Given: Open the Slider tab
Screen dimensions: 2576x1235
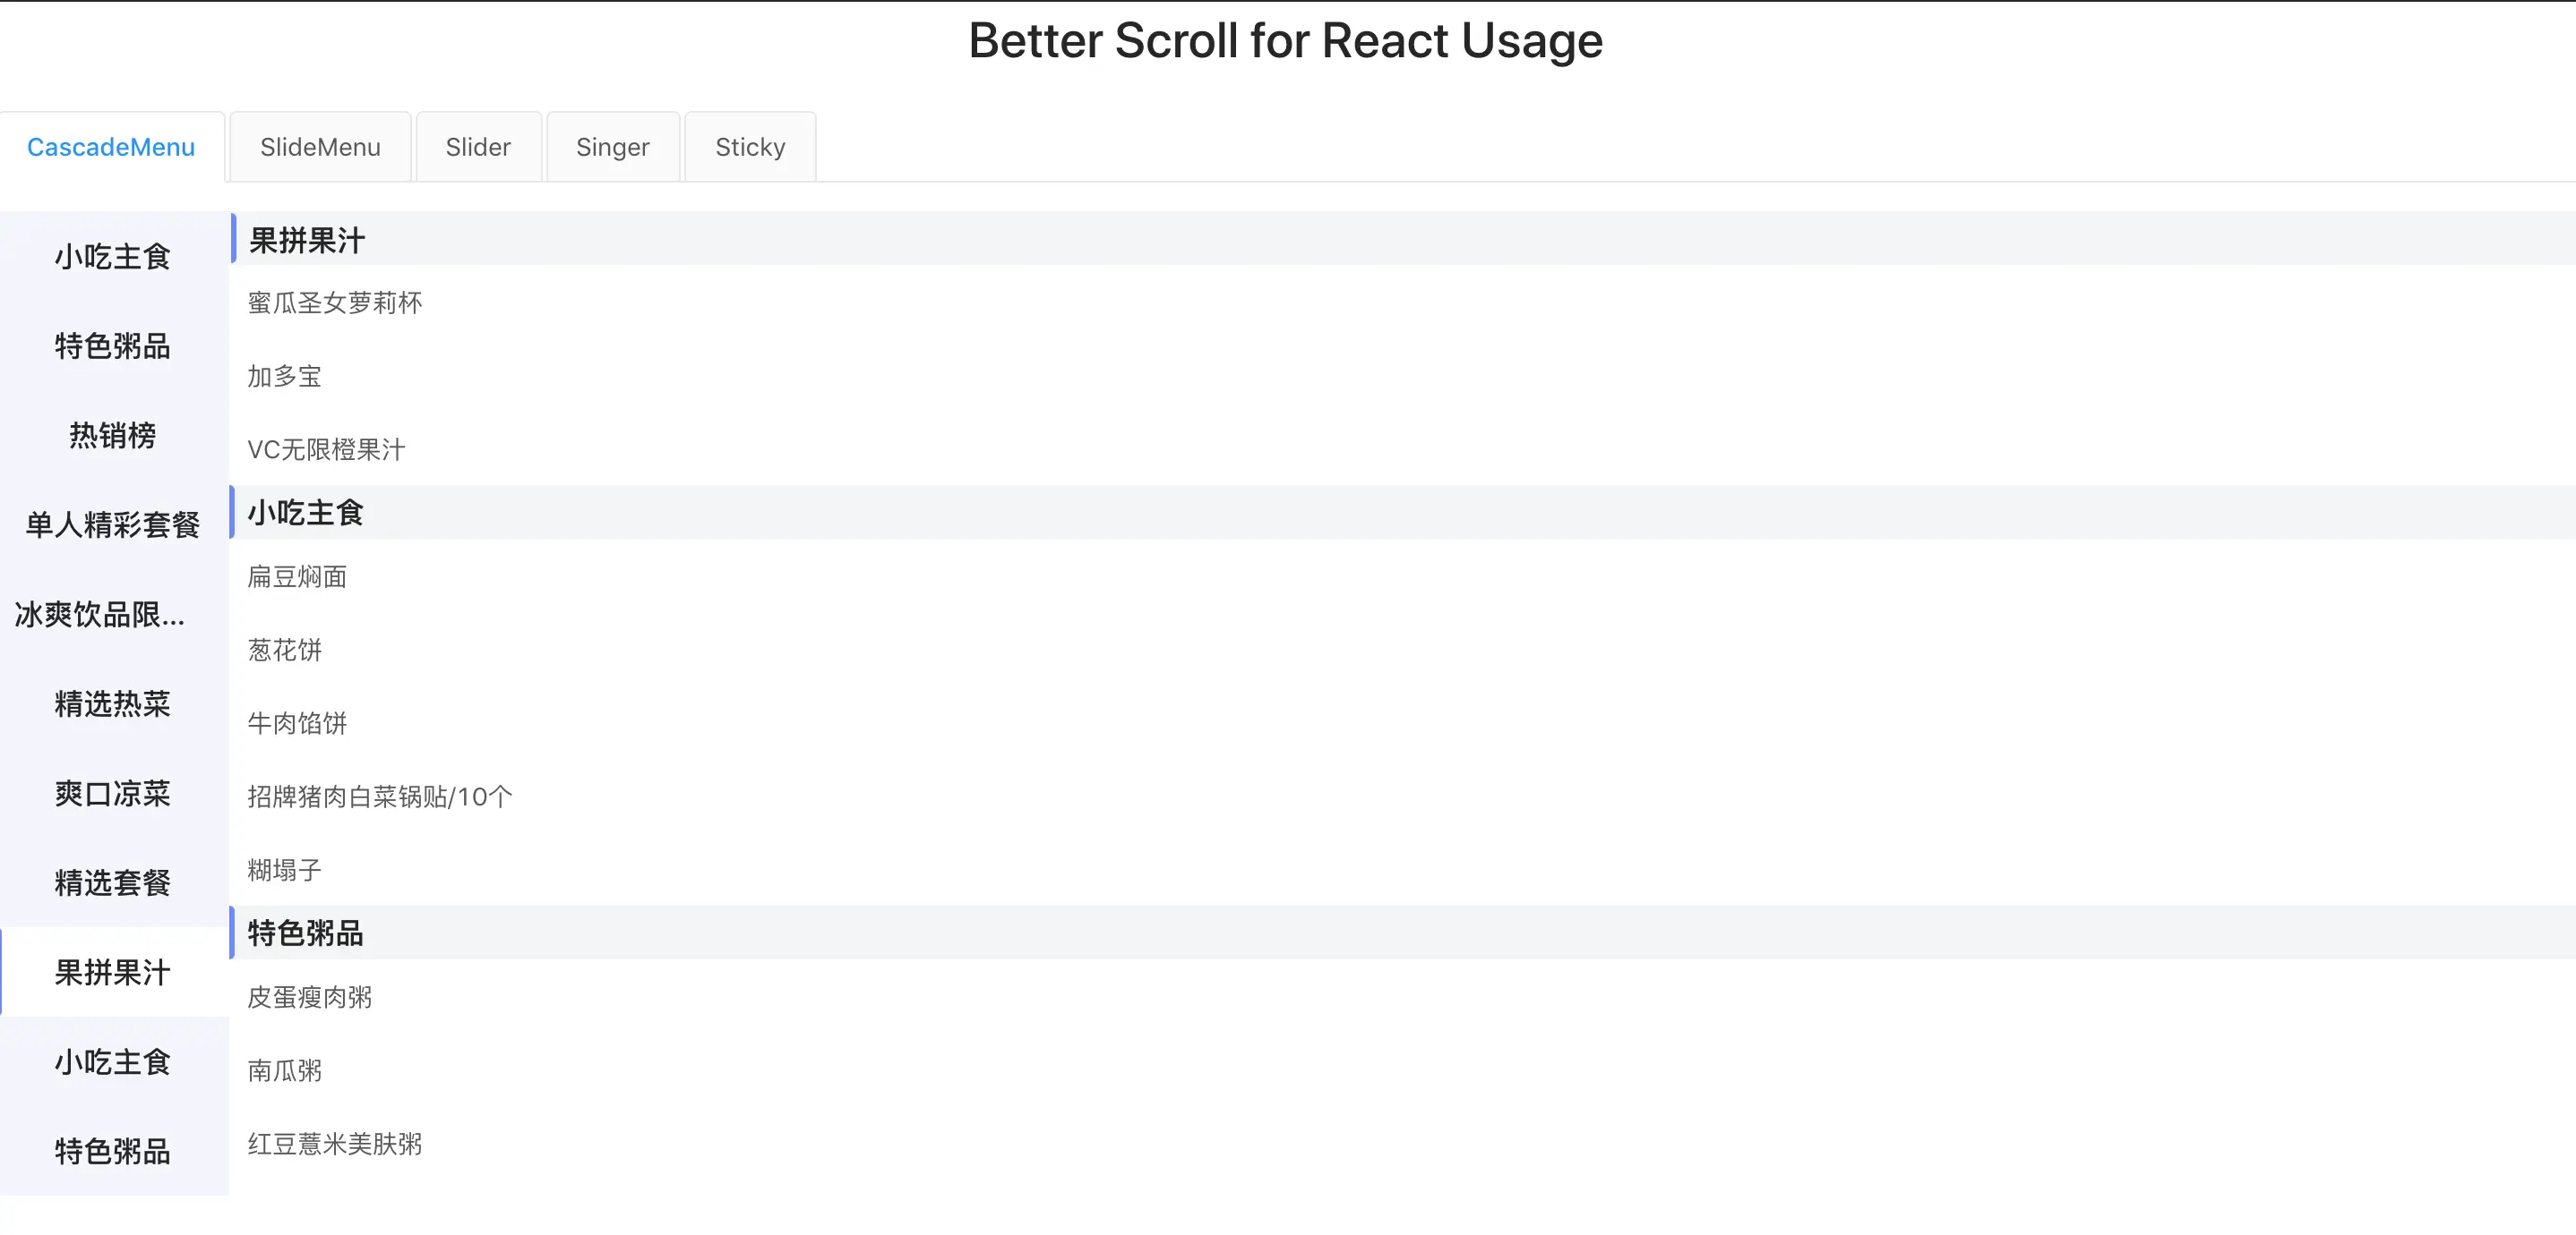Looking at the screenshot, I should pos(478,147).
